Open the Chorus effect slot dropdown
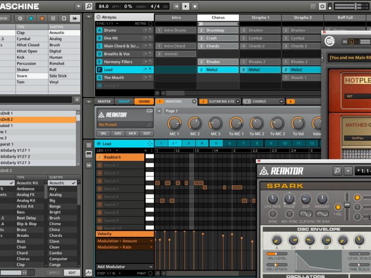371x278 pixels. tap(281, 101)
